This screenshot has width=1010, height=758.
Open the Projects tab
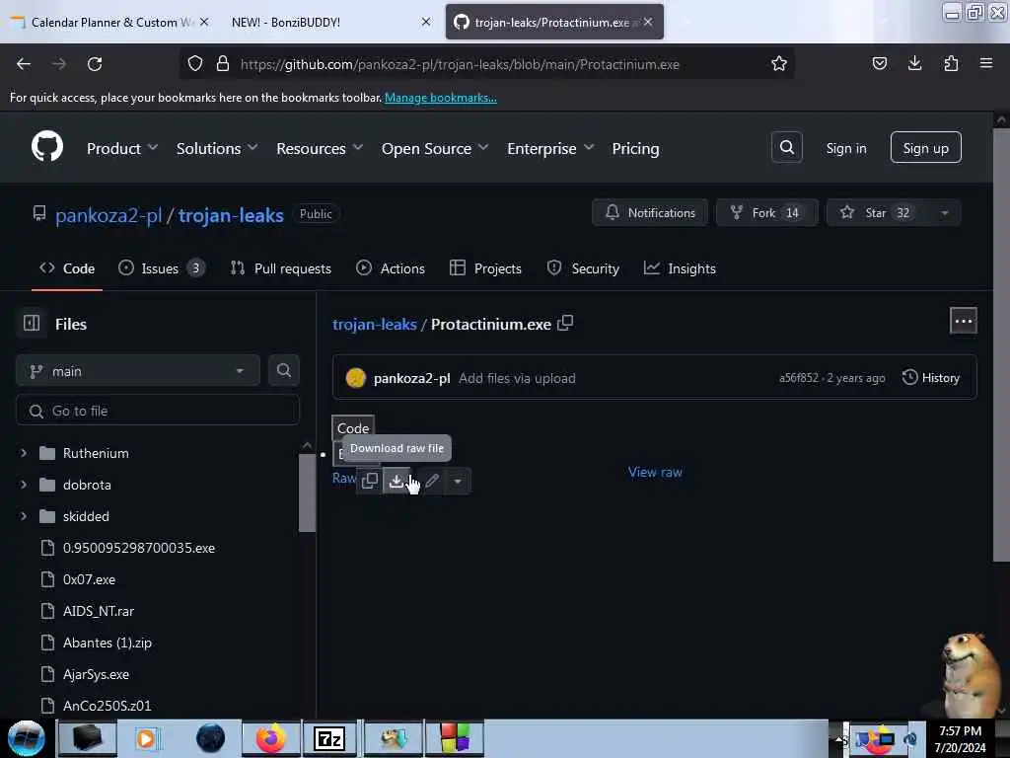(485, 268)
